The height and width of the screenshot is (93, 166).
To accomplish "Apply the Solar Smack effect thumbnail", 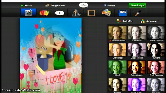I will pos(137,67).
